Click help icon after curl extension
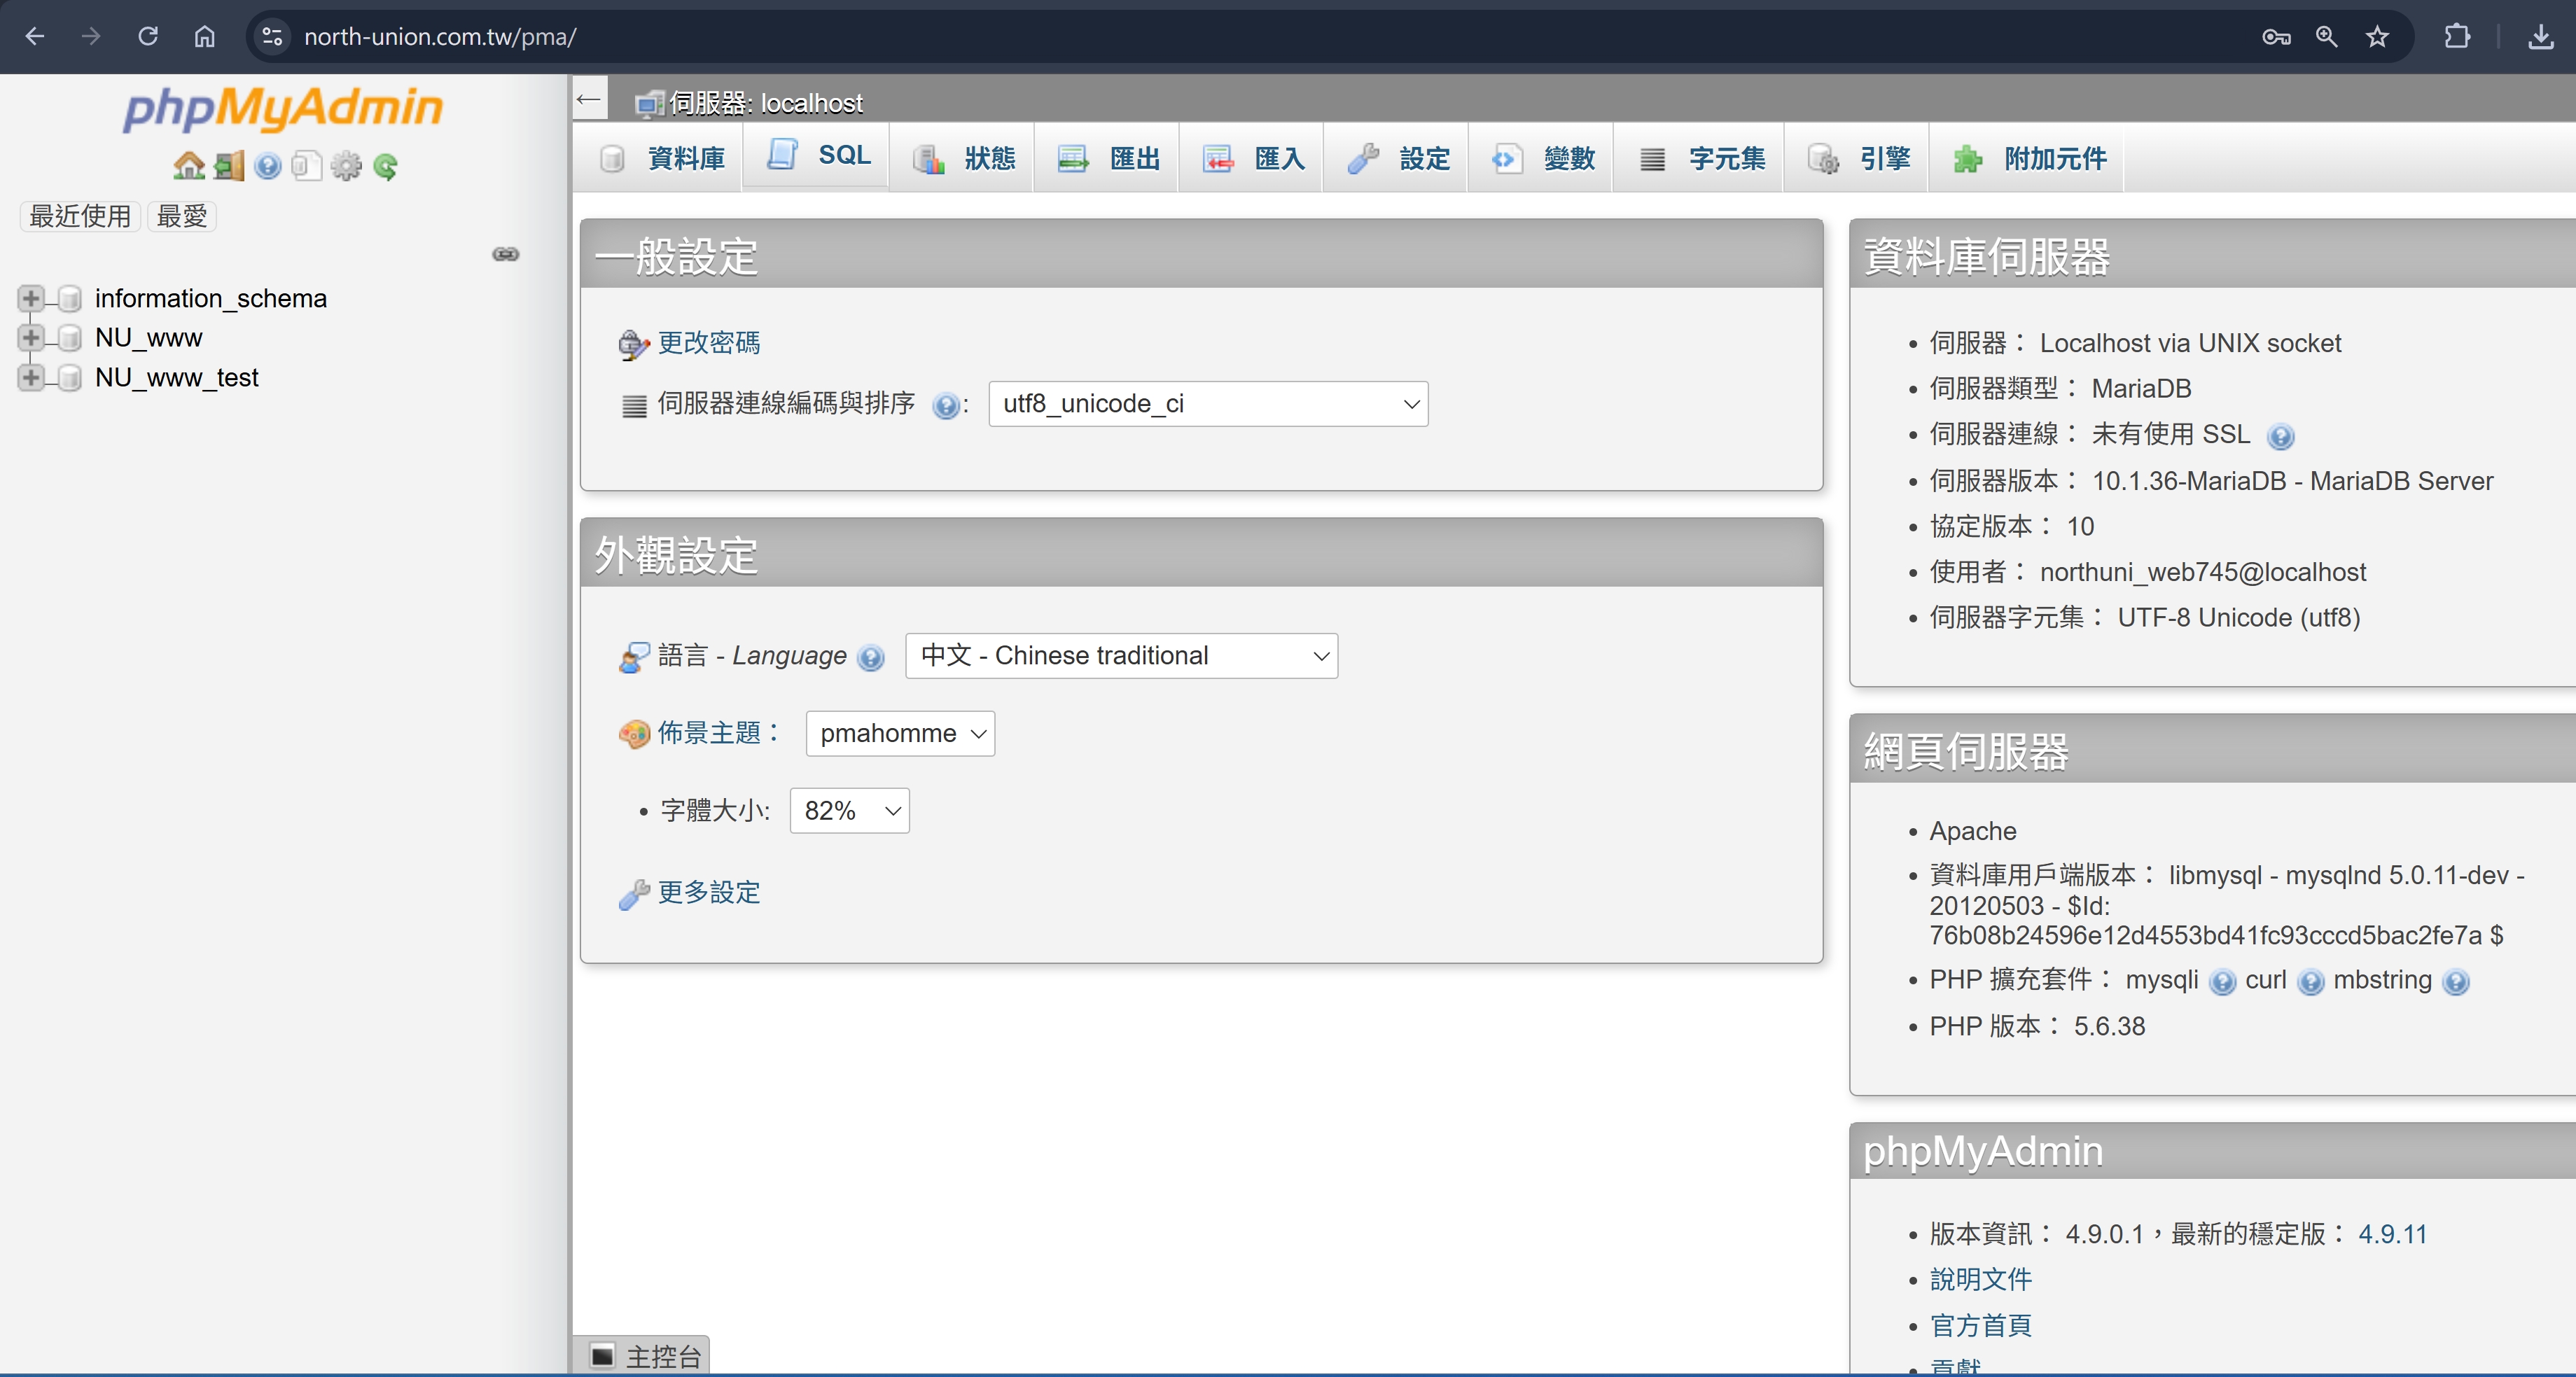 pos(2310,982)
